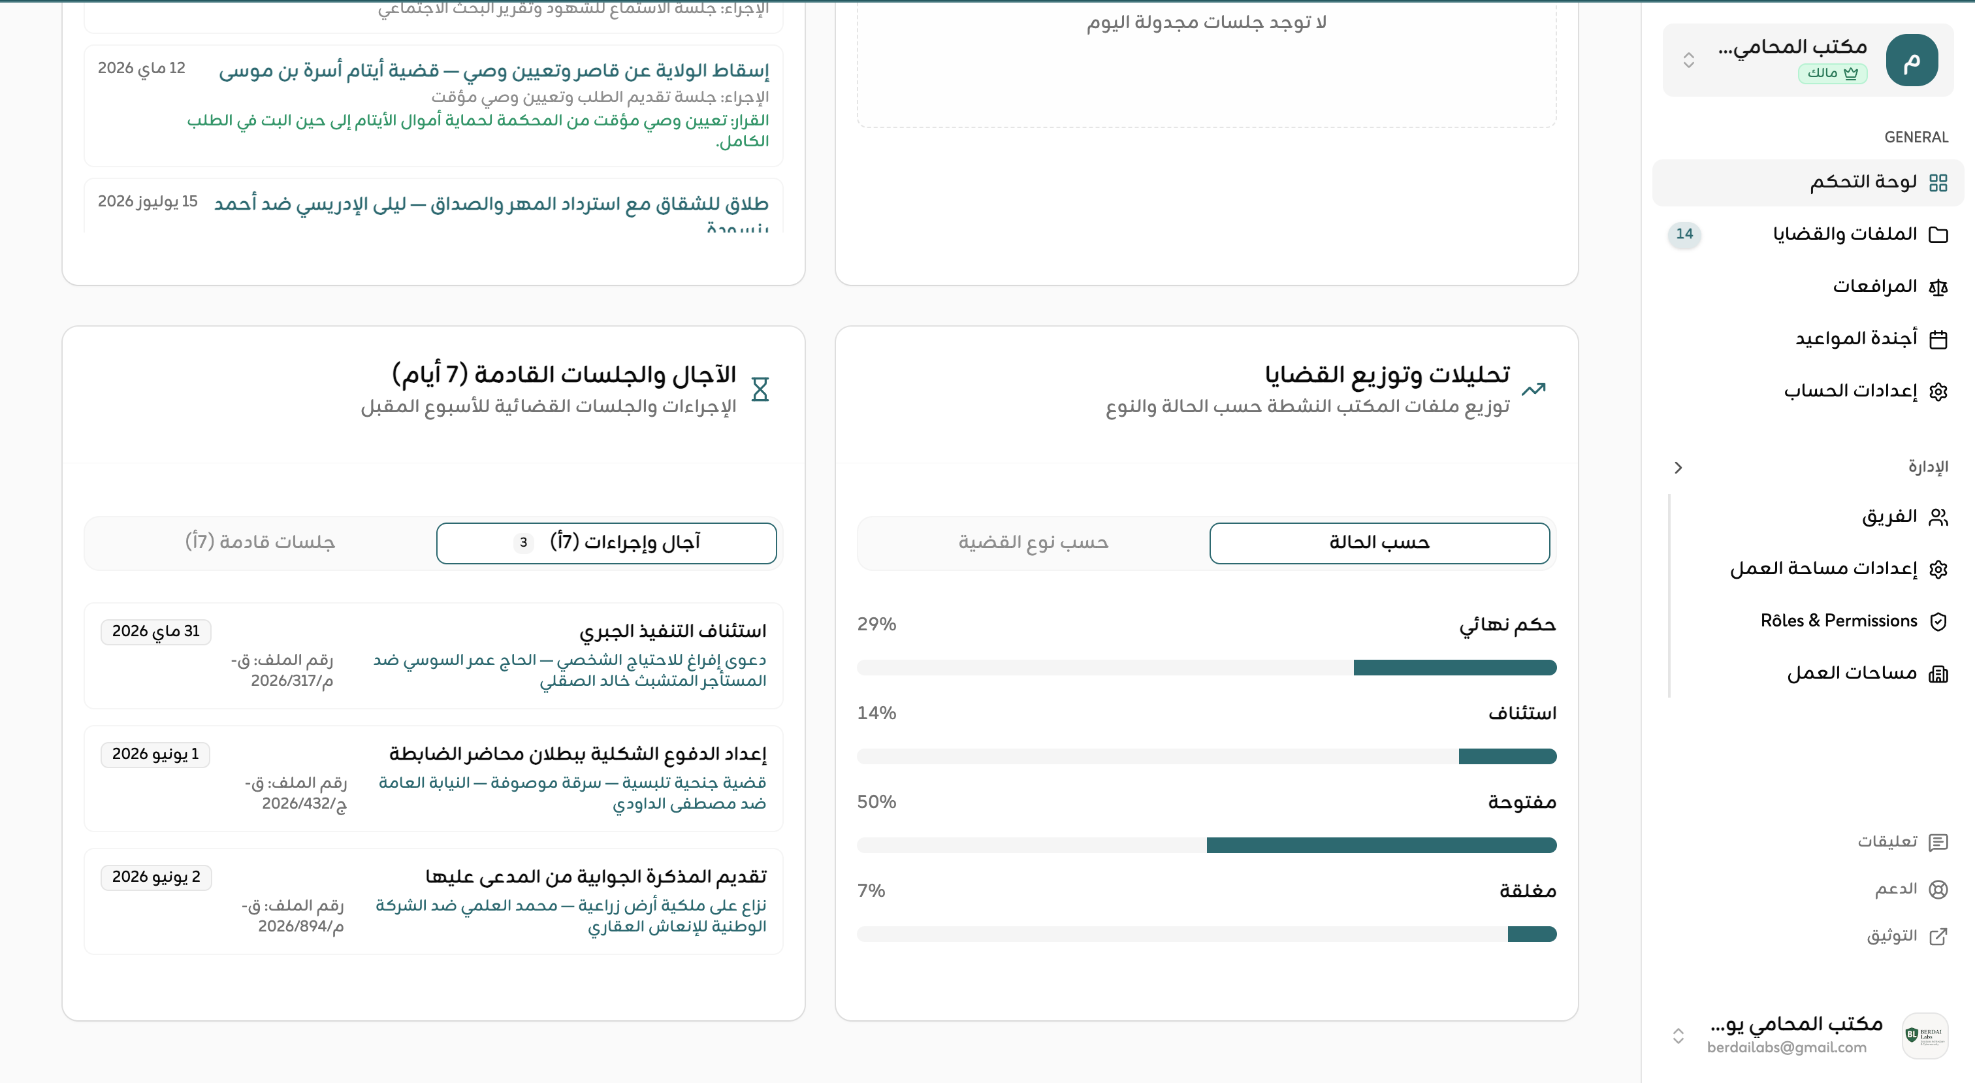Image resolution: width=1975 pixels, height=1083 pixels.
Task: Click the Berdai Labs account logo thumbnail
Action: (1925, 1035)
